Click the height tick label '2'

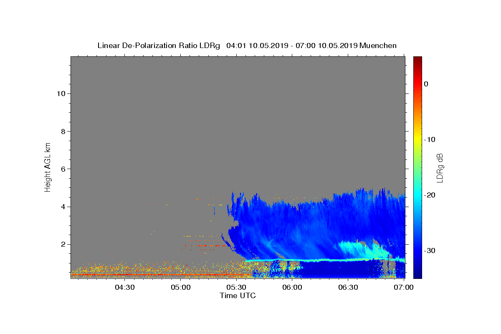pos(63,244)
